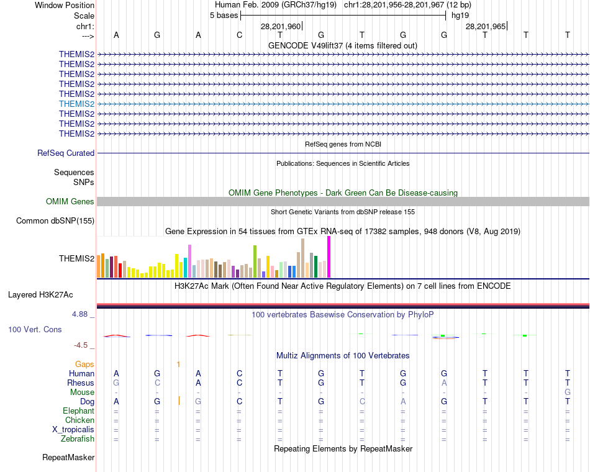Image resolution: width=590 pixels, height=472 pixels.
Task: Open the RefSeq Curated track label
Action: (66, 153)
